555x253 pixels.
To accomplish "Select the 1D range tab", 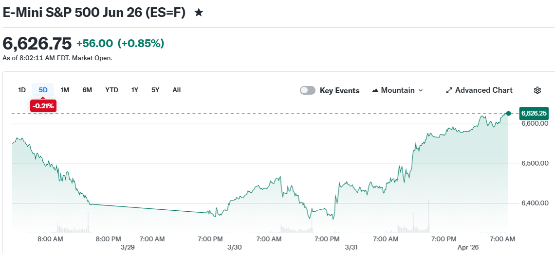I will point(22,90).
